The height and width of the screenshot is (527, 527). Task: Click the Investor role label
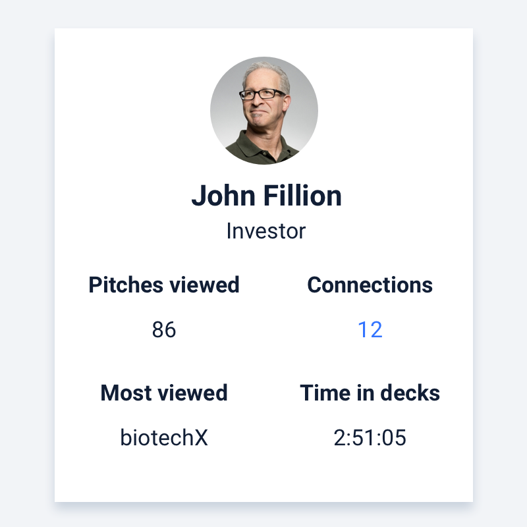(266, 231)
